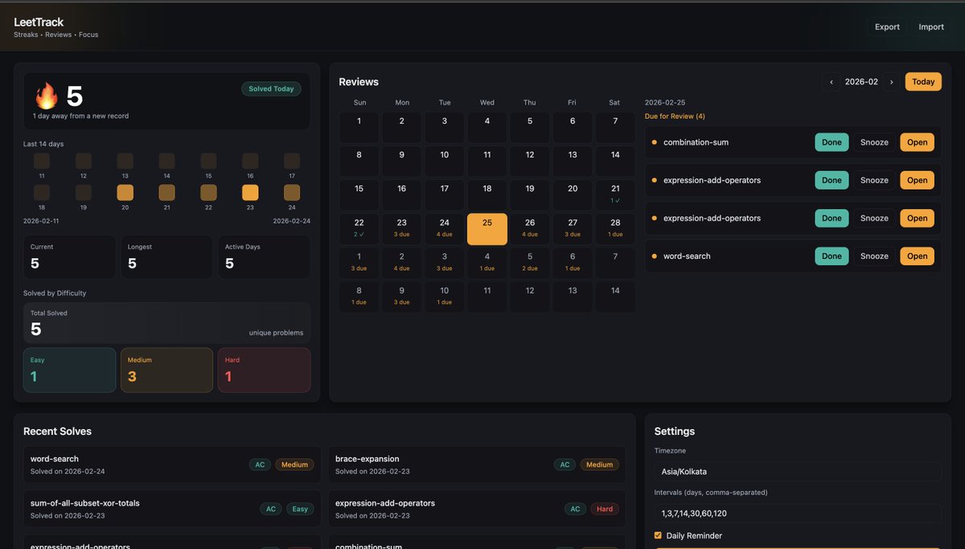Click the Due for Review (4) label
This screenshot has width=965, height=549.
(675, 117)
